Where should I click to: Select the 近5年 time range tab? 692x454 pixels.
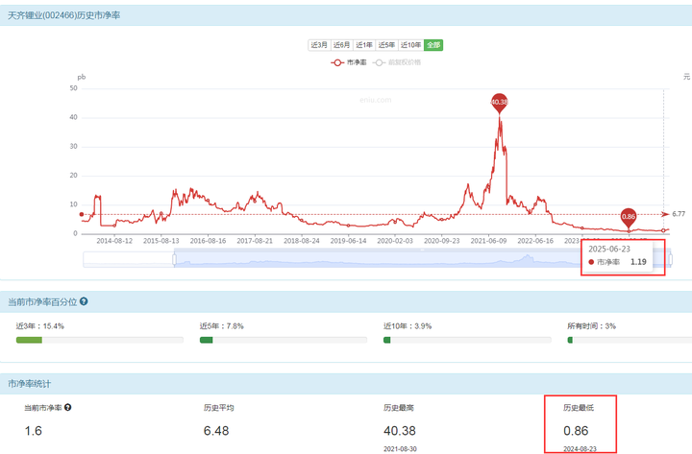pyautogui.click(x=386, y=45)
